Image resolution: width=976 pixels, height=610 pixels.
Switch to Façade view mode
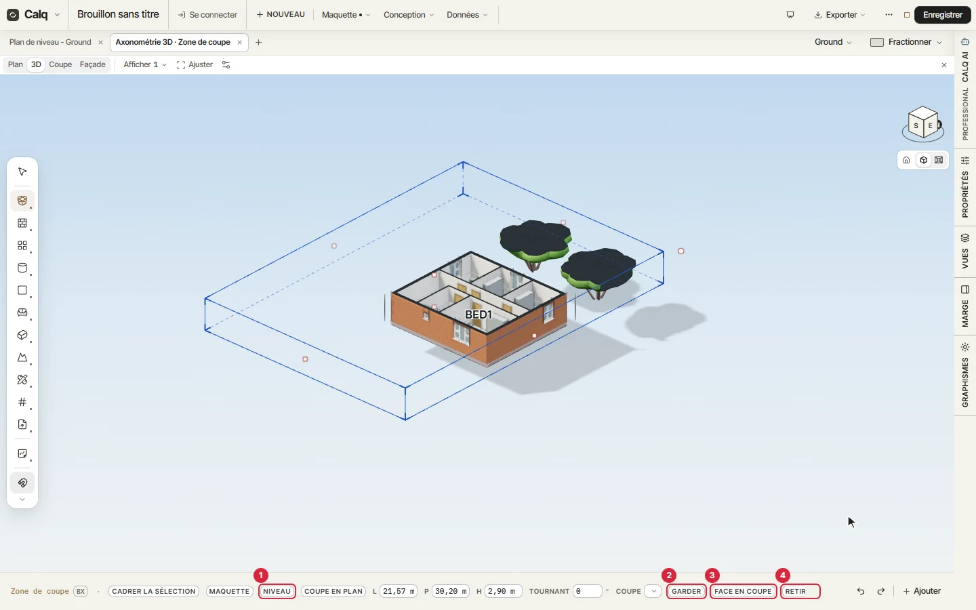pyautogui.click(x=93, y=64)
